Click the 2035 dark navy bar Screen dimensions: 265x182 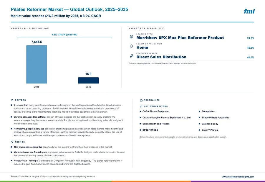[x=88, y=81]
